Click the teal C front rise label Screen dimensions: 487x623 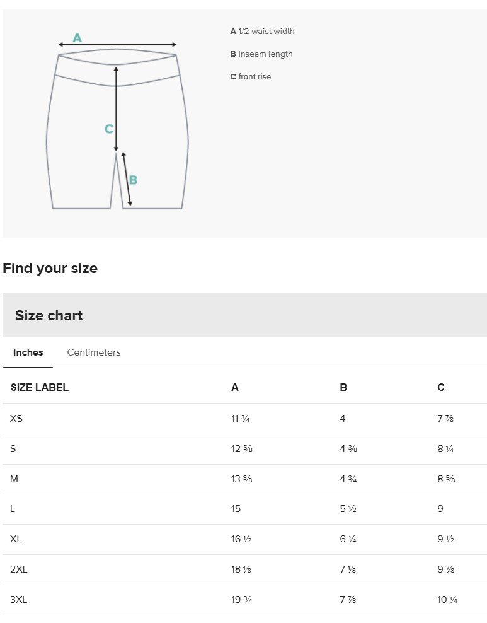pyautogui.click(x=109, y=129)
